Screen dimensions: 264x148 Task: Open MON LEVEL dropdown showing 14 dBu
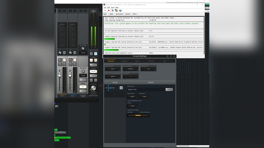pyautogui.click(x=144, y=97)
